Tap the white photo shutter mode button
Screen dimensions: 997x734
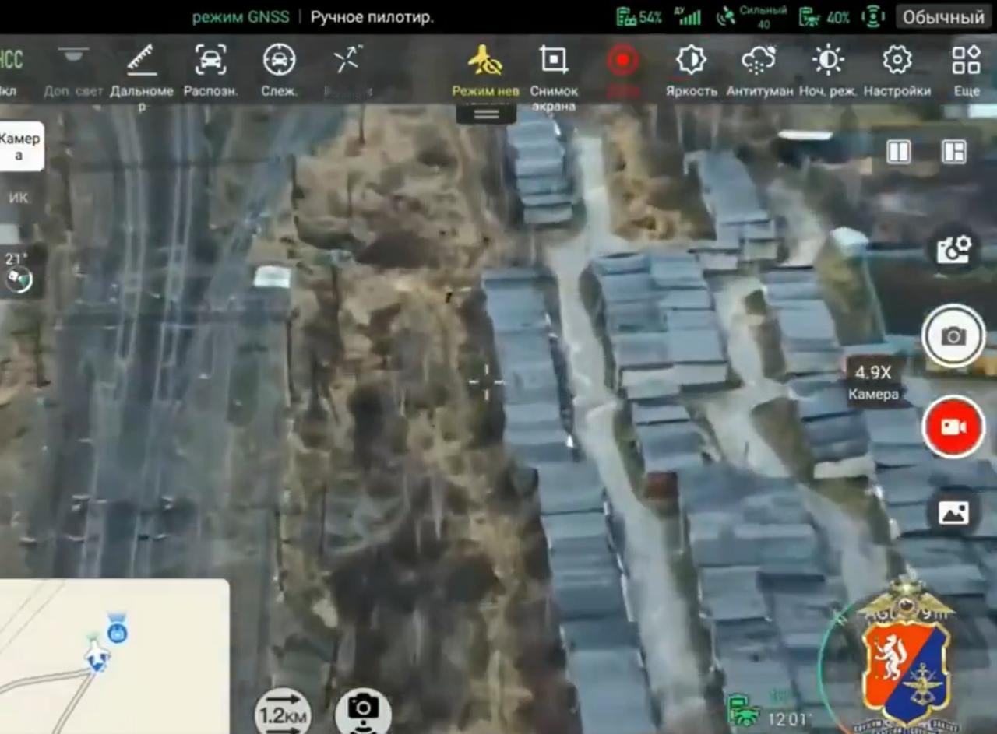point(953,336)
